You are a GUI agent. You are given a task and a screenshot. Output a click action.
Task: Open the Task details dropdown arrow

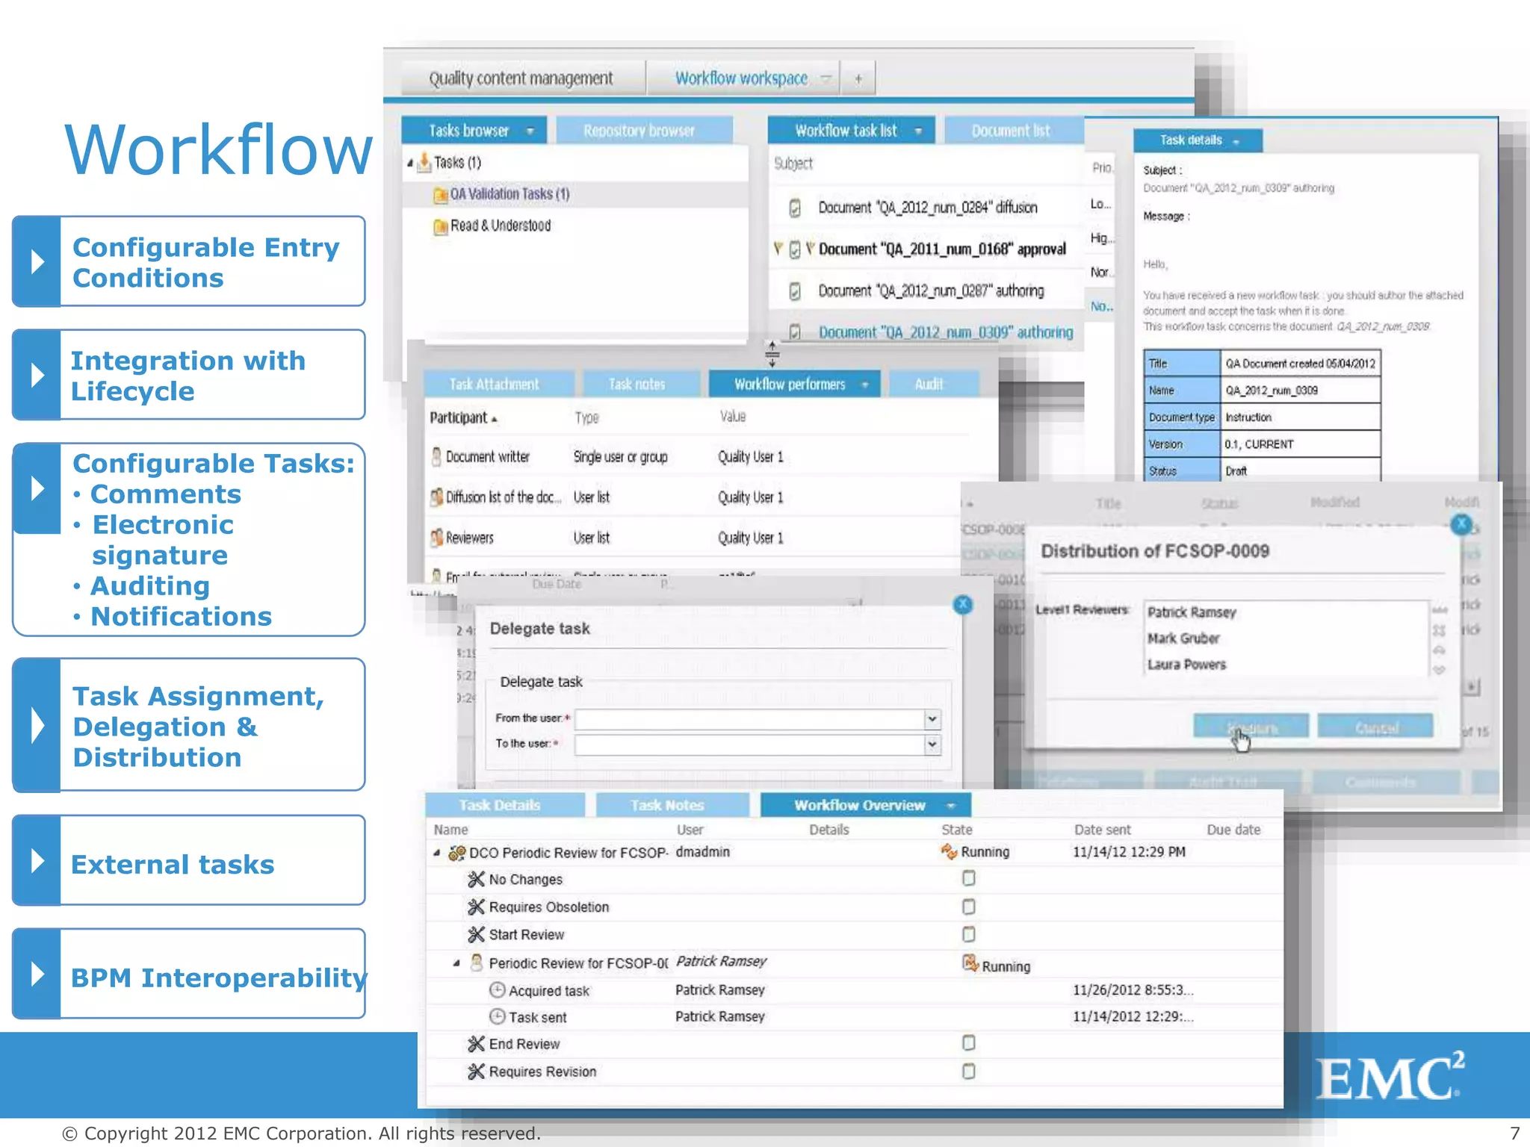pos(1236,142)
